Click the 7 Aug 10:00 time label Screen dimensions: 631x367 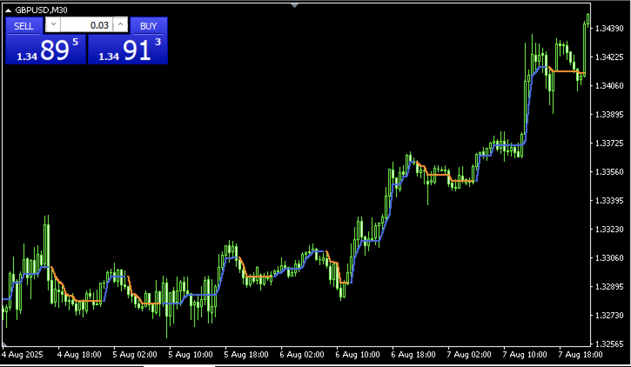[525, 354]
